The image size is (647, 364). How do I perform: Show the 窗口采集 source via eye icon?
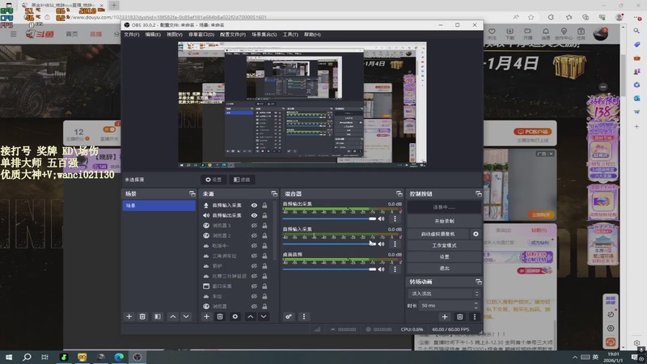pos(254,286)
